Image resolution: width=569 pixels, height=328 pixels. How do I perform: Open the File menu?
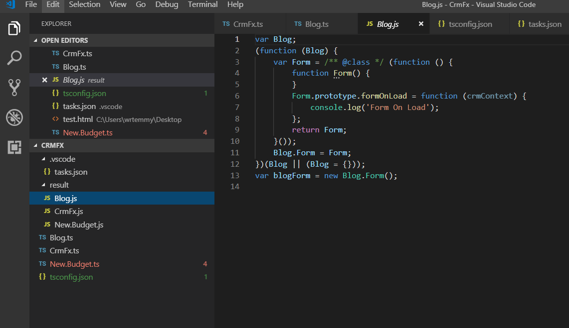[31, 4]
